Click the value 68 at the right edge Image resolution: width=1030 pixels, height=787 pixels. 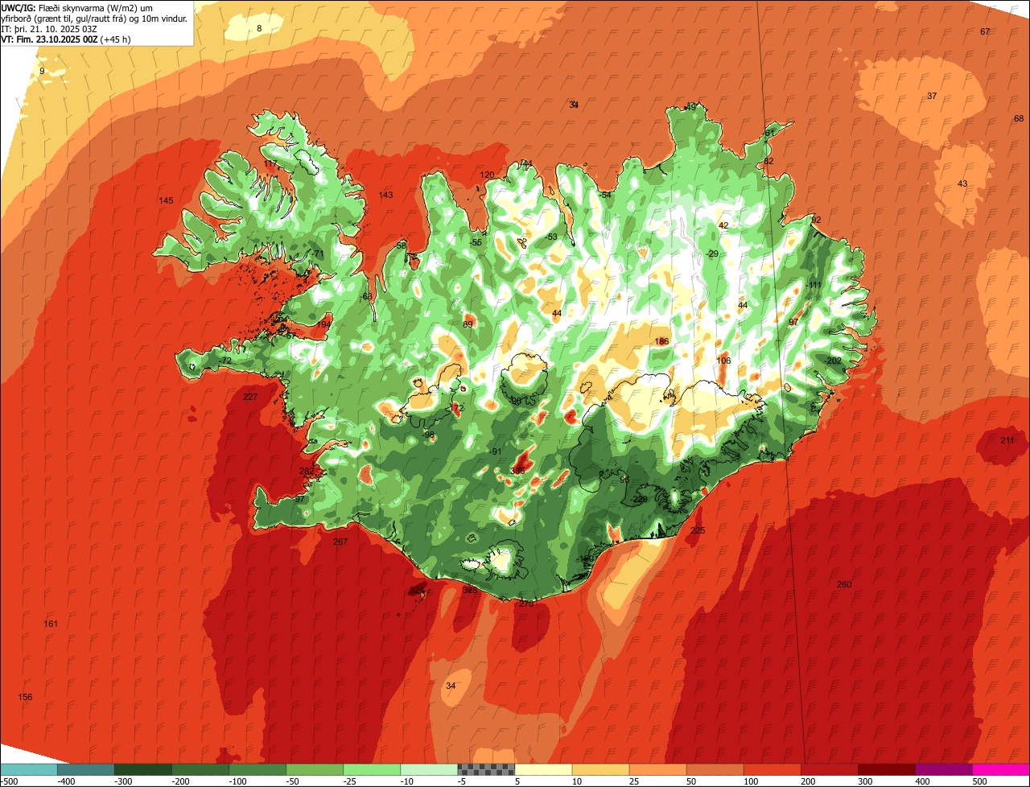1019,119
